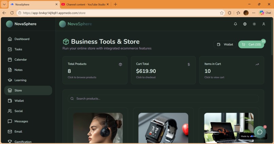Select Learning in the sidebar
274x144 pixels.
[x=28, y=80]
